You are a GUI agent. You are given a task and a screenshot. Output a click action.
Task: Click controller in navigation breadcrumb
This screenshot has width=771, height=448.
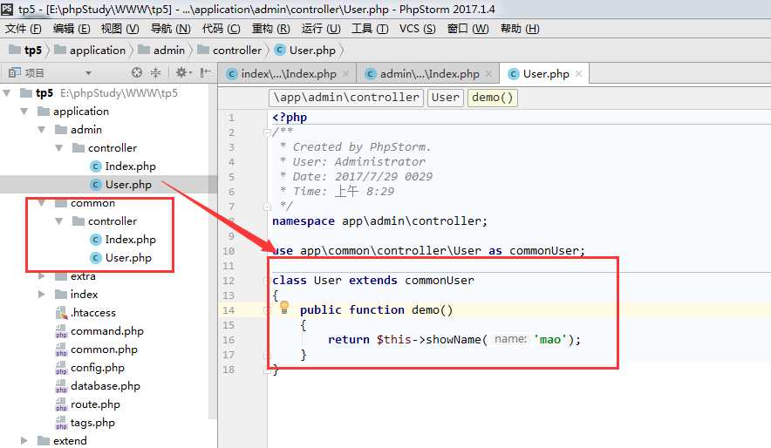pos(229,50)
